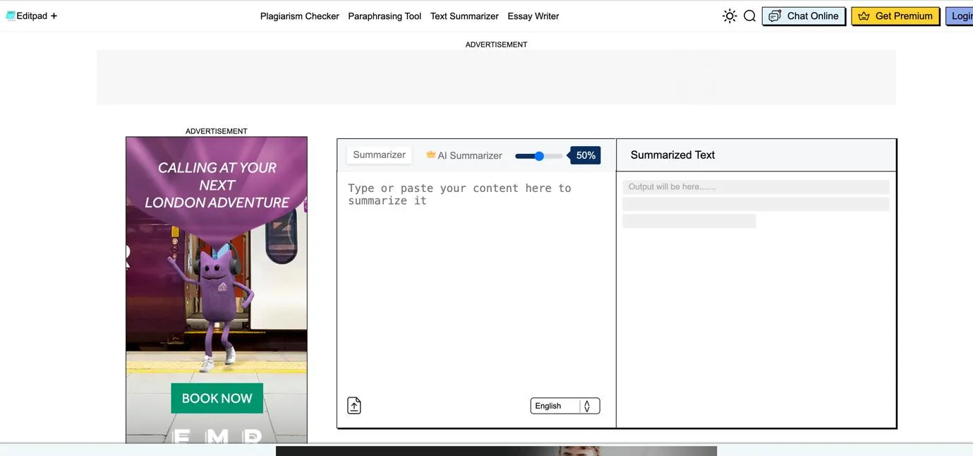Toggle dark mode with the sun icon

point(729,15)
